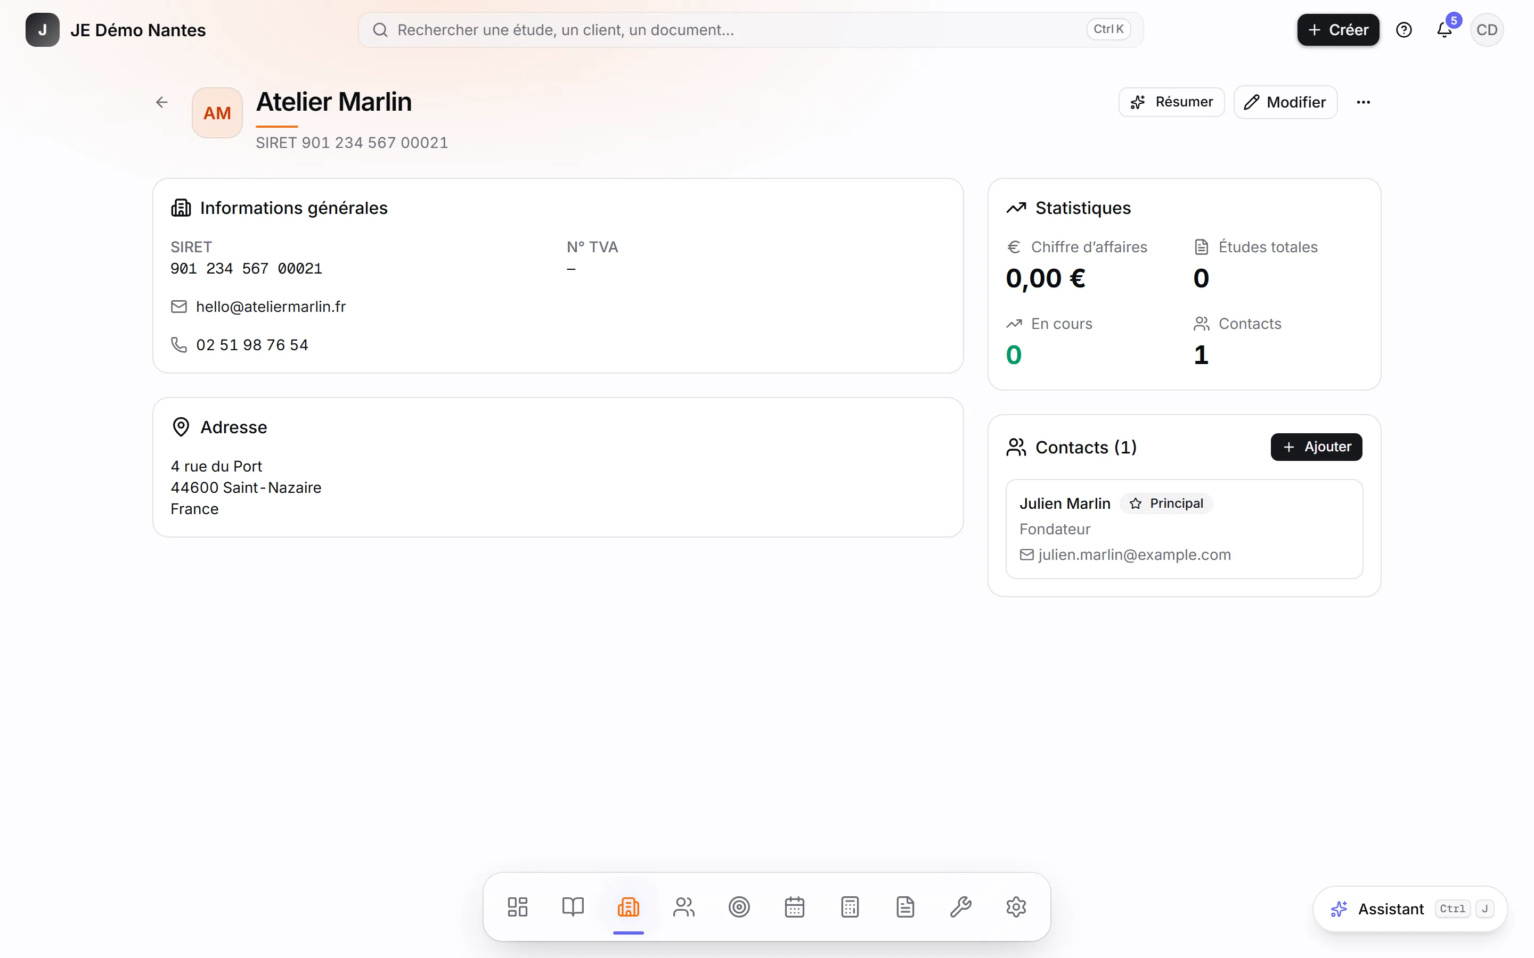Open the open-book icon in bottom dock
Image resolution: width=1534 pixels, height=958 pixels.
point(573,907)
